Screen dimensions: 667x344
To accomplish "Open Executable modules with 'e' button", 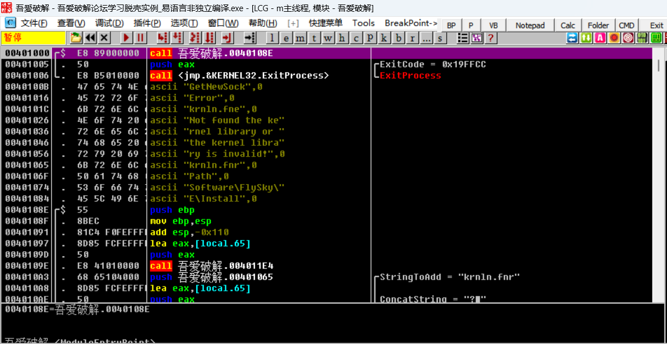I will tap(286, 38).
